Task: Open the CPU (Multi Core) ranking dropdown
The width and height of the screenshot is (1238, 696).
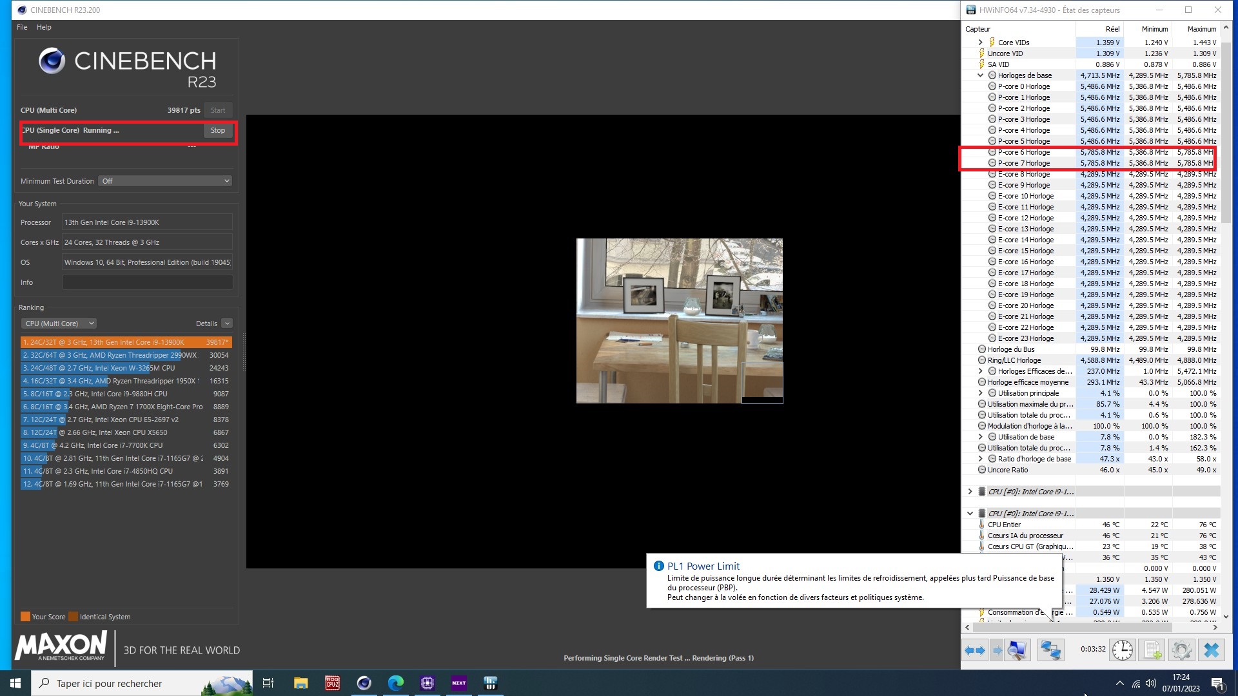Action: 59,324
